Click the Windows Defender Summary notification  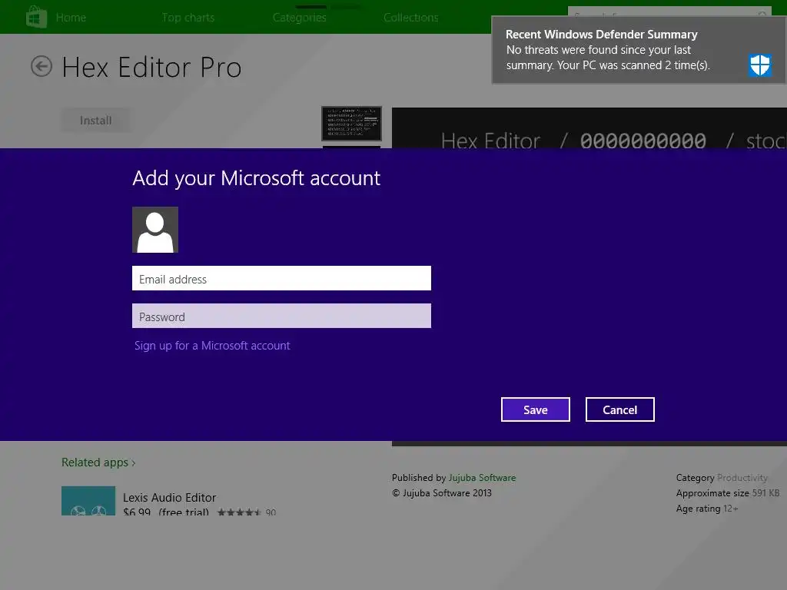click(639, 50)
